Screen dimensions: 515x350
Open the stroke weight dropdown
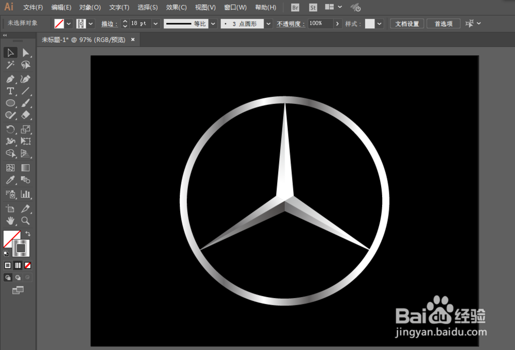tap(156, 24)
